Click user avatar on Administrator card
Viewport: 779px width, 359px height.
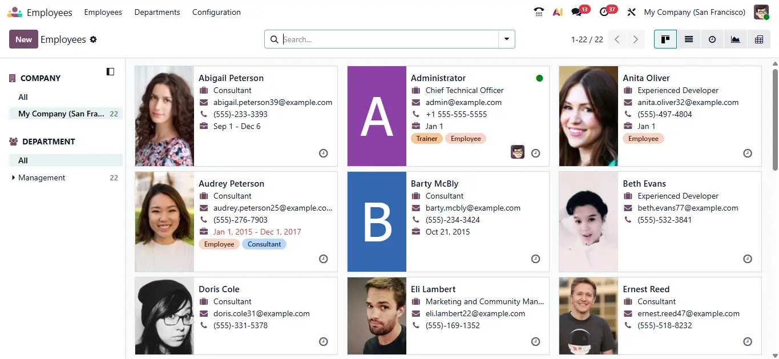[518, 152]
